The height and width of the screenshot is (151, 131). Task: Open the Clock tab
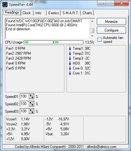pyautogui.click(x=27, y=13)
